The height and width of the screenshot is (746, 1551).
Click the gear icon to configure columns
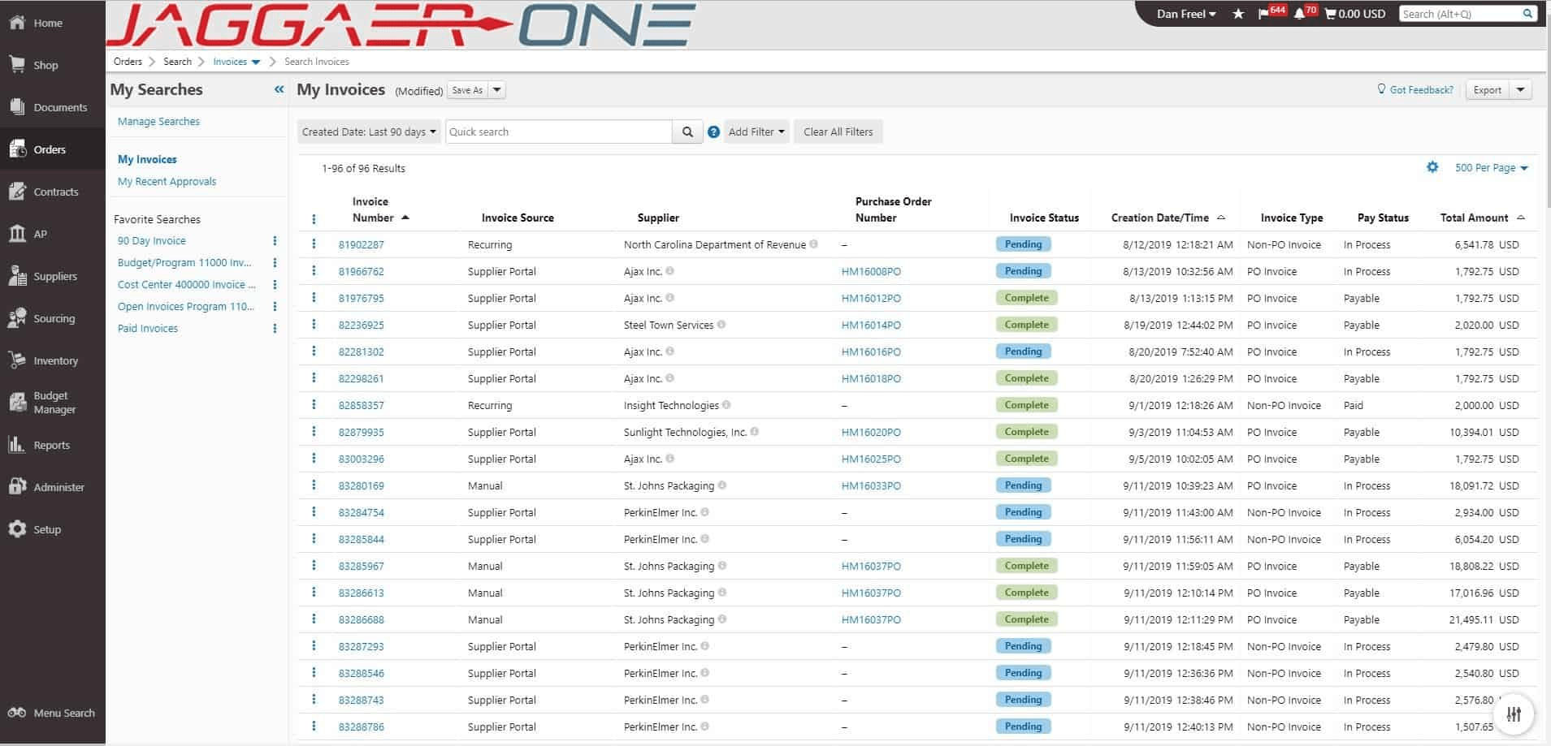pos(1433,167)
